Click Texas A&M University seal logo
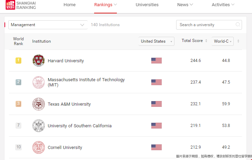252x160 pixels. point(39,104)
